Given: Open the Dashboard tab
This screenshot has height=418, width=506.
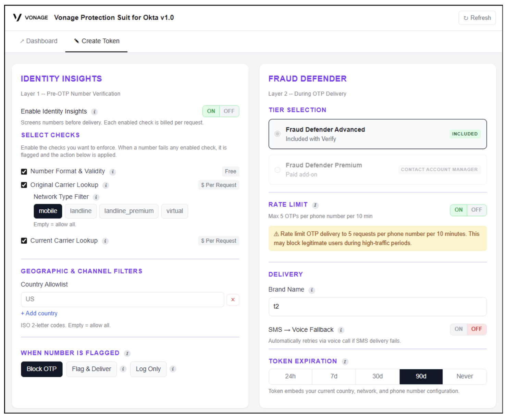Looking at the screenshot, I should click(x=39, y=41).
